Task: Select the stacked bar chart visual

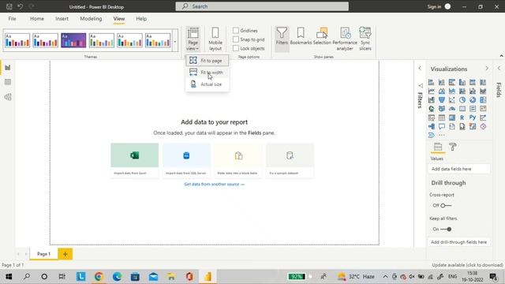Action: pyautogui.click(x=432, y=82)
